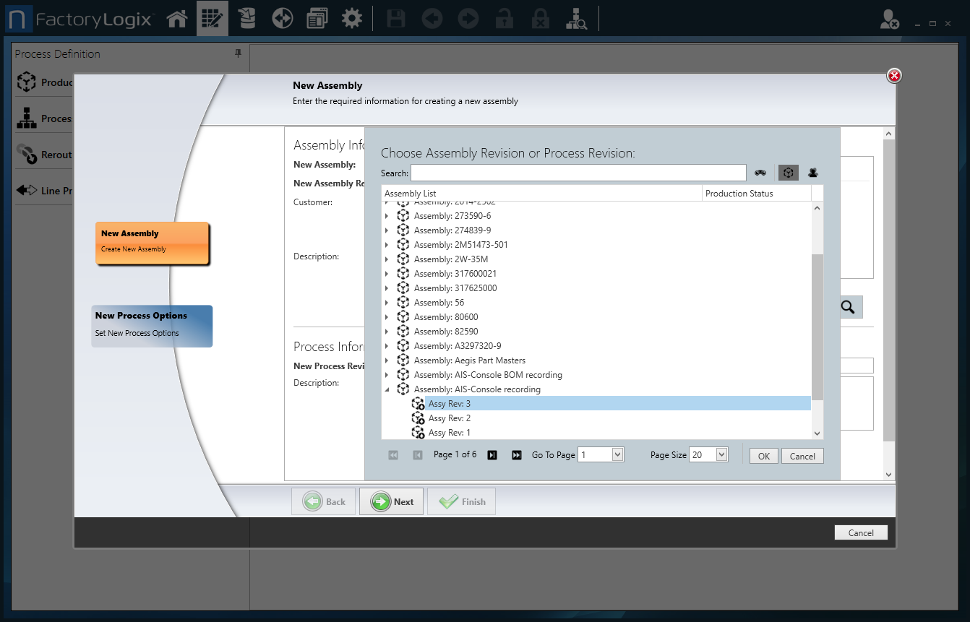The height and width of the screenshot is (622, 970).
Task: Click OK to confirm assembly selection
Action: 763,456
